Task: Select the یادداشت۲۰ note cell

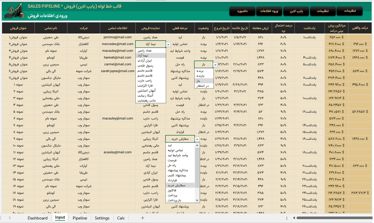Action: pyautogui.click(x=310, y=166)
